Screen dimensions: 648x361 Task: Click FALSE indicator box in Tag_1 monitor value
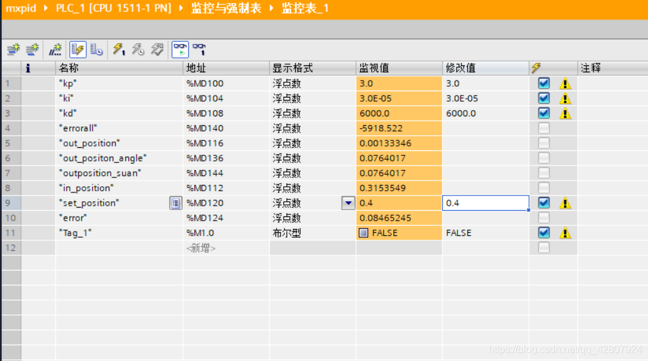click(x=363, y=233)
